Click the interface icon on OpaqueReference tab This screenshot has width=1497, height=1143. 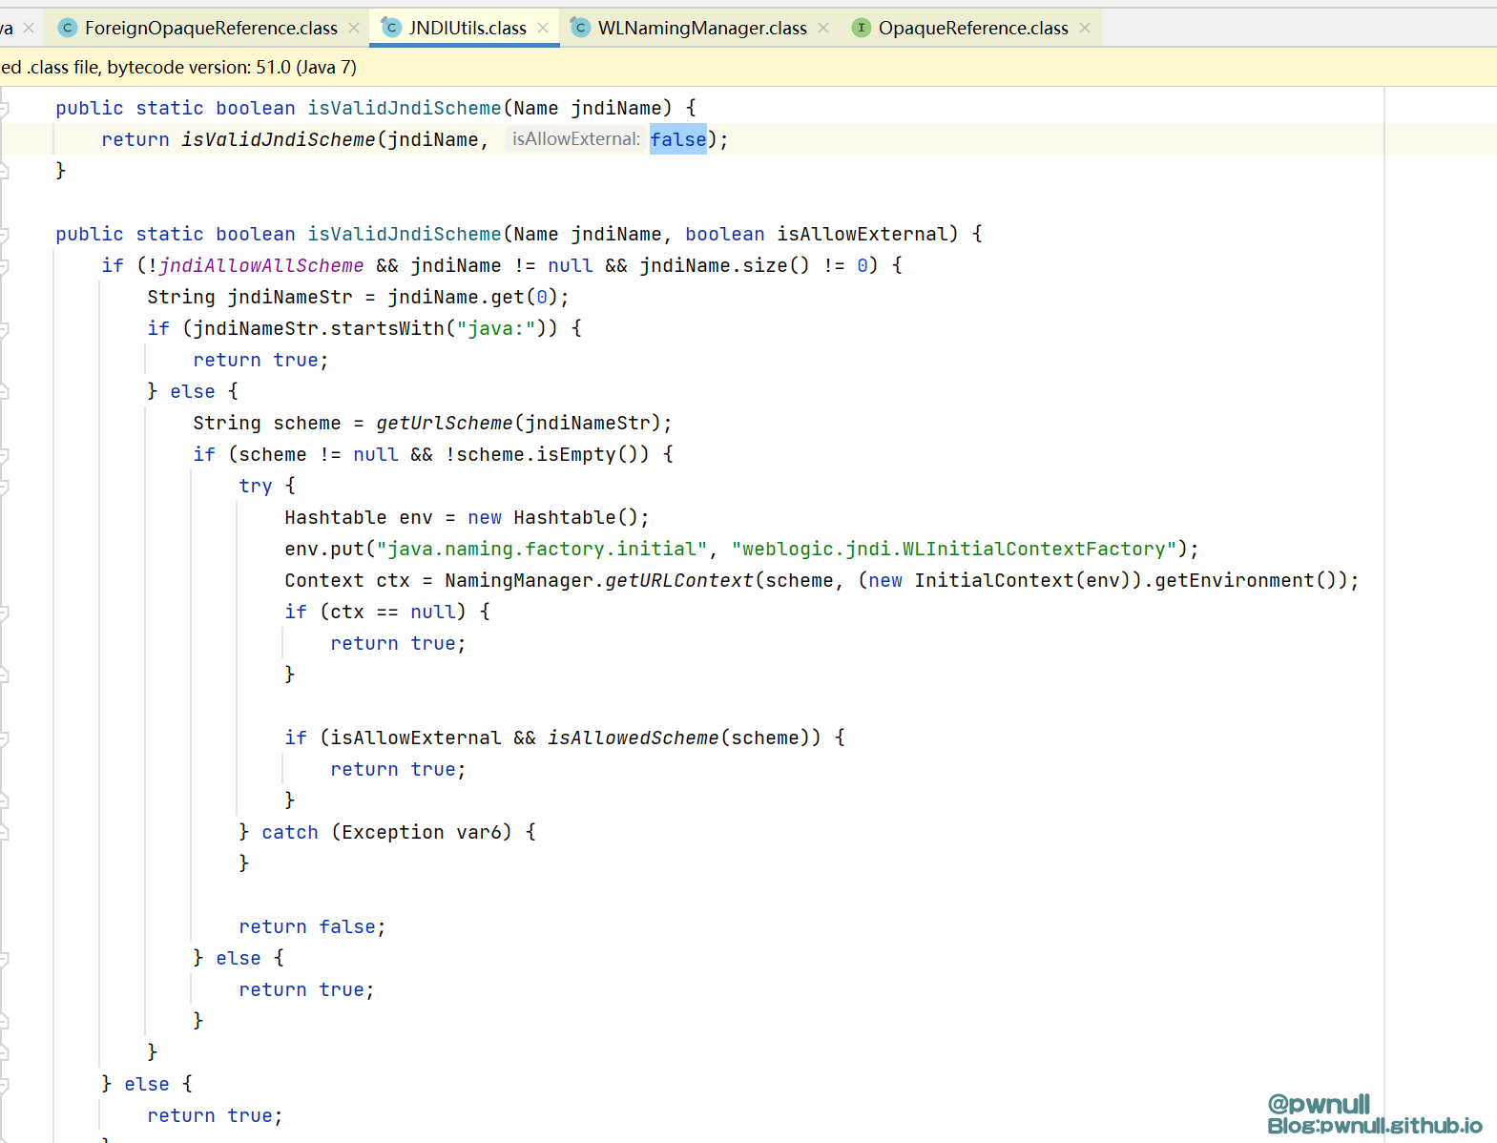(x=862, y=28)
